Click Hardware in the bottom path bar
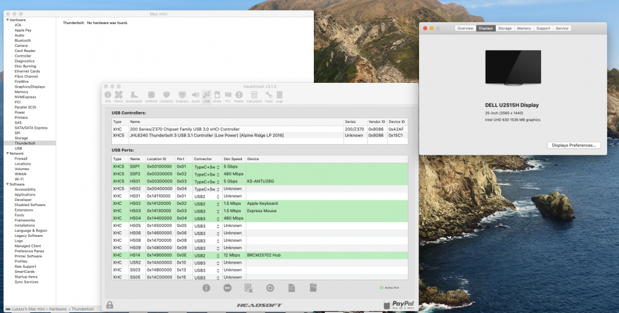 click(58, 309)
